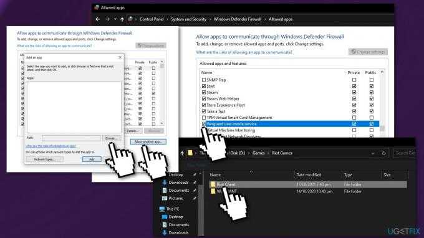Image resolution: width=424 pixels, height=238 pixels.
Task: Open the risks of allowing an app link
Action: [x=244, y=52]
